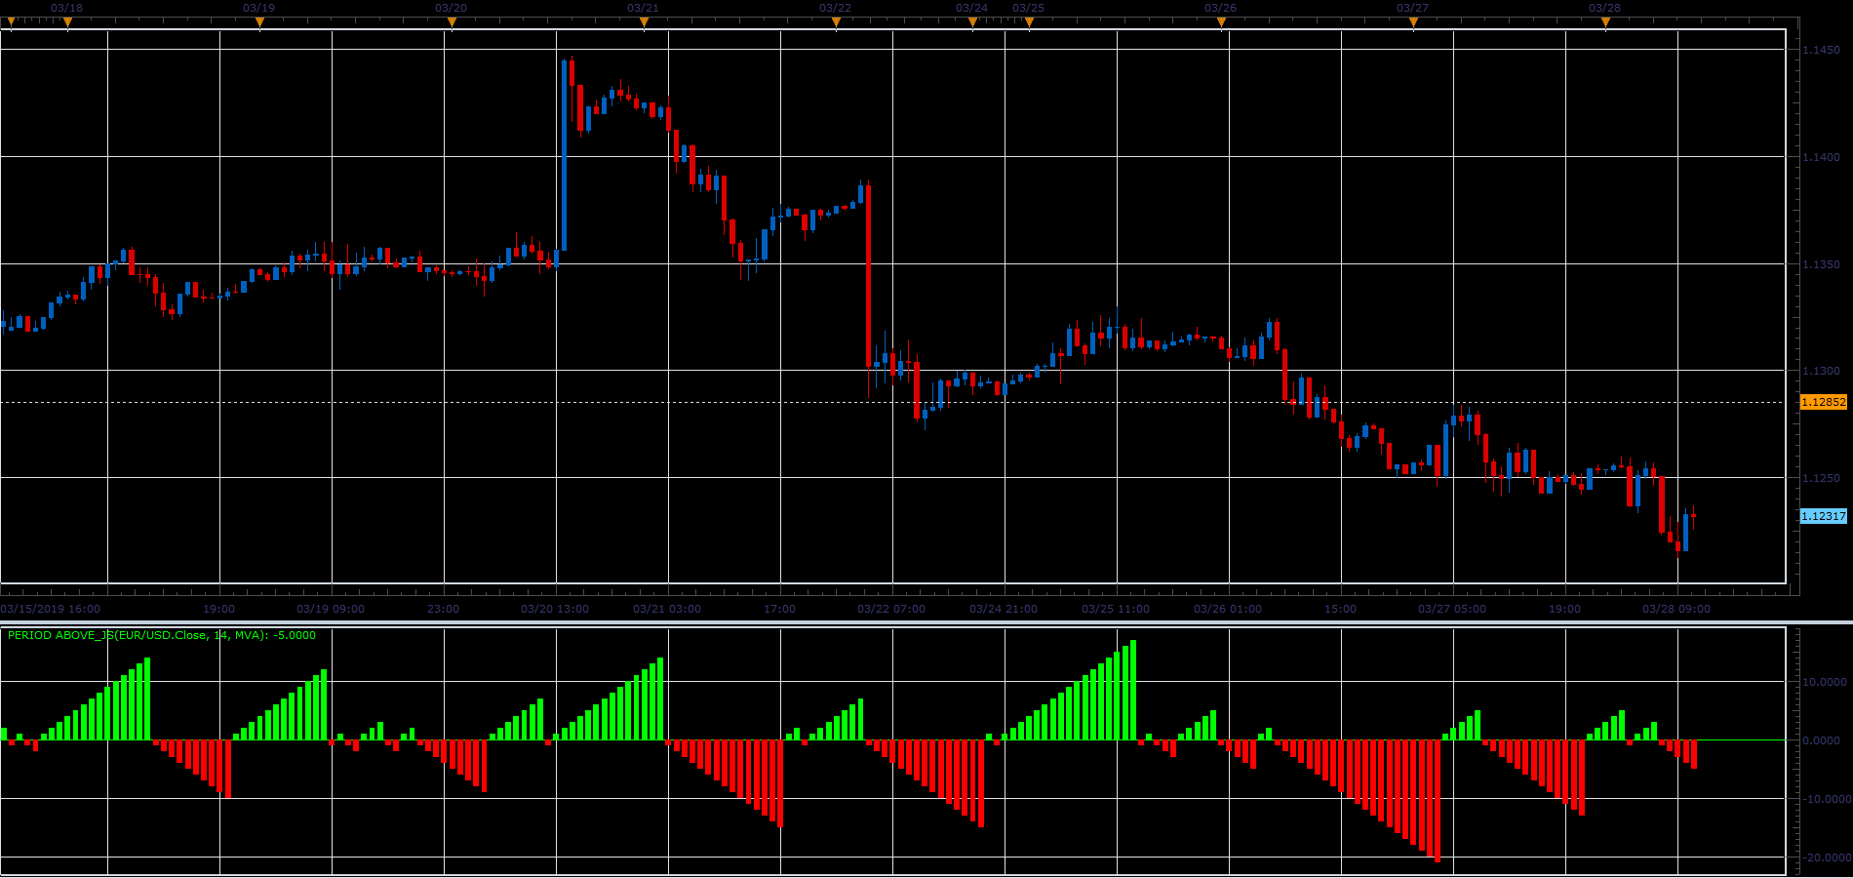The height and width of the screenshot is (878, 1853).
Task: Click the tall blue candle of 03/20 spike
Action: pyautogui.click(x=564, y=155)
